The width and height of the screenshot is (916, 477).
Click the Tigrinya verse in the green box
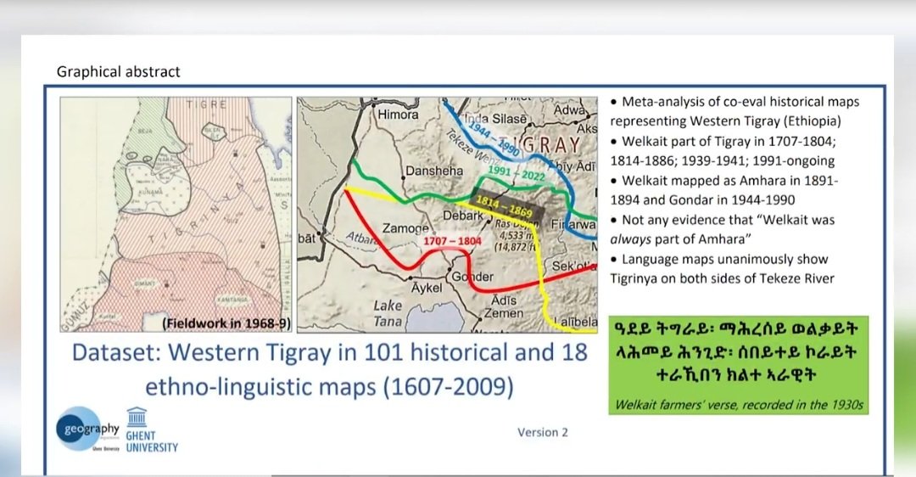tap(735, 351)
